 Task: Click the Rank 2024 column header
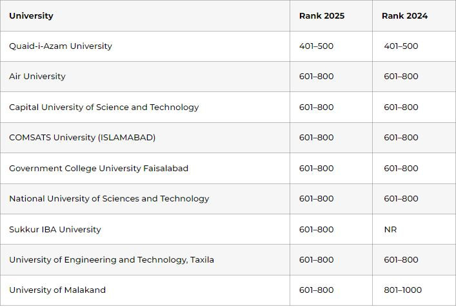tap(404, 15)
